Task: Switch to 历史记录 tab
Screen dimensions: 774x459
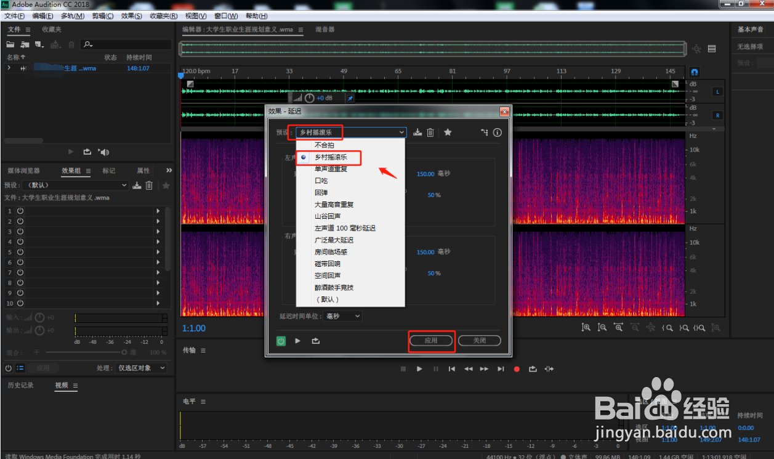Action: point(20,385)
